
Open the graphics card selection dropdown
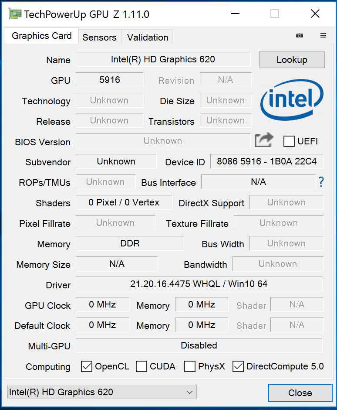[x=102, y=392]
